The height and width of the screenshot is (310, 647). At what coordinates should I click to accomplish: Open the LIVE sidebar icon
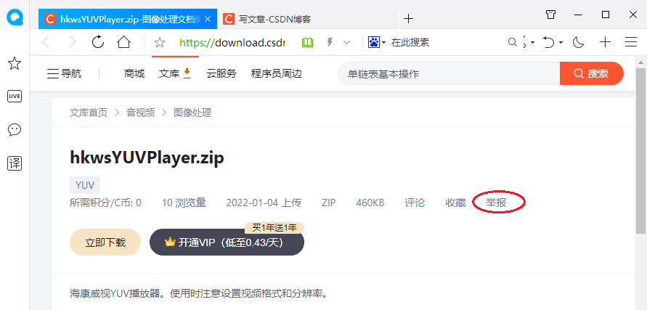coord(15,97)
